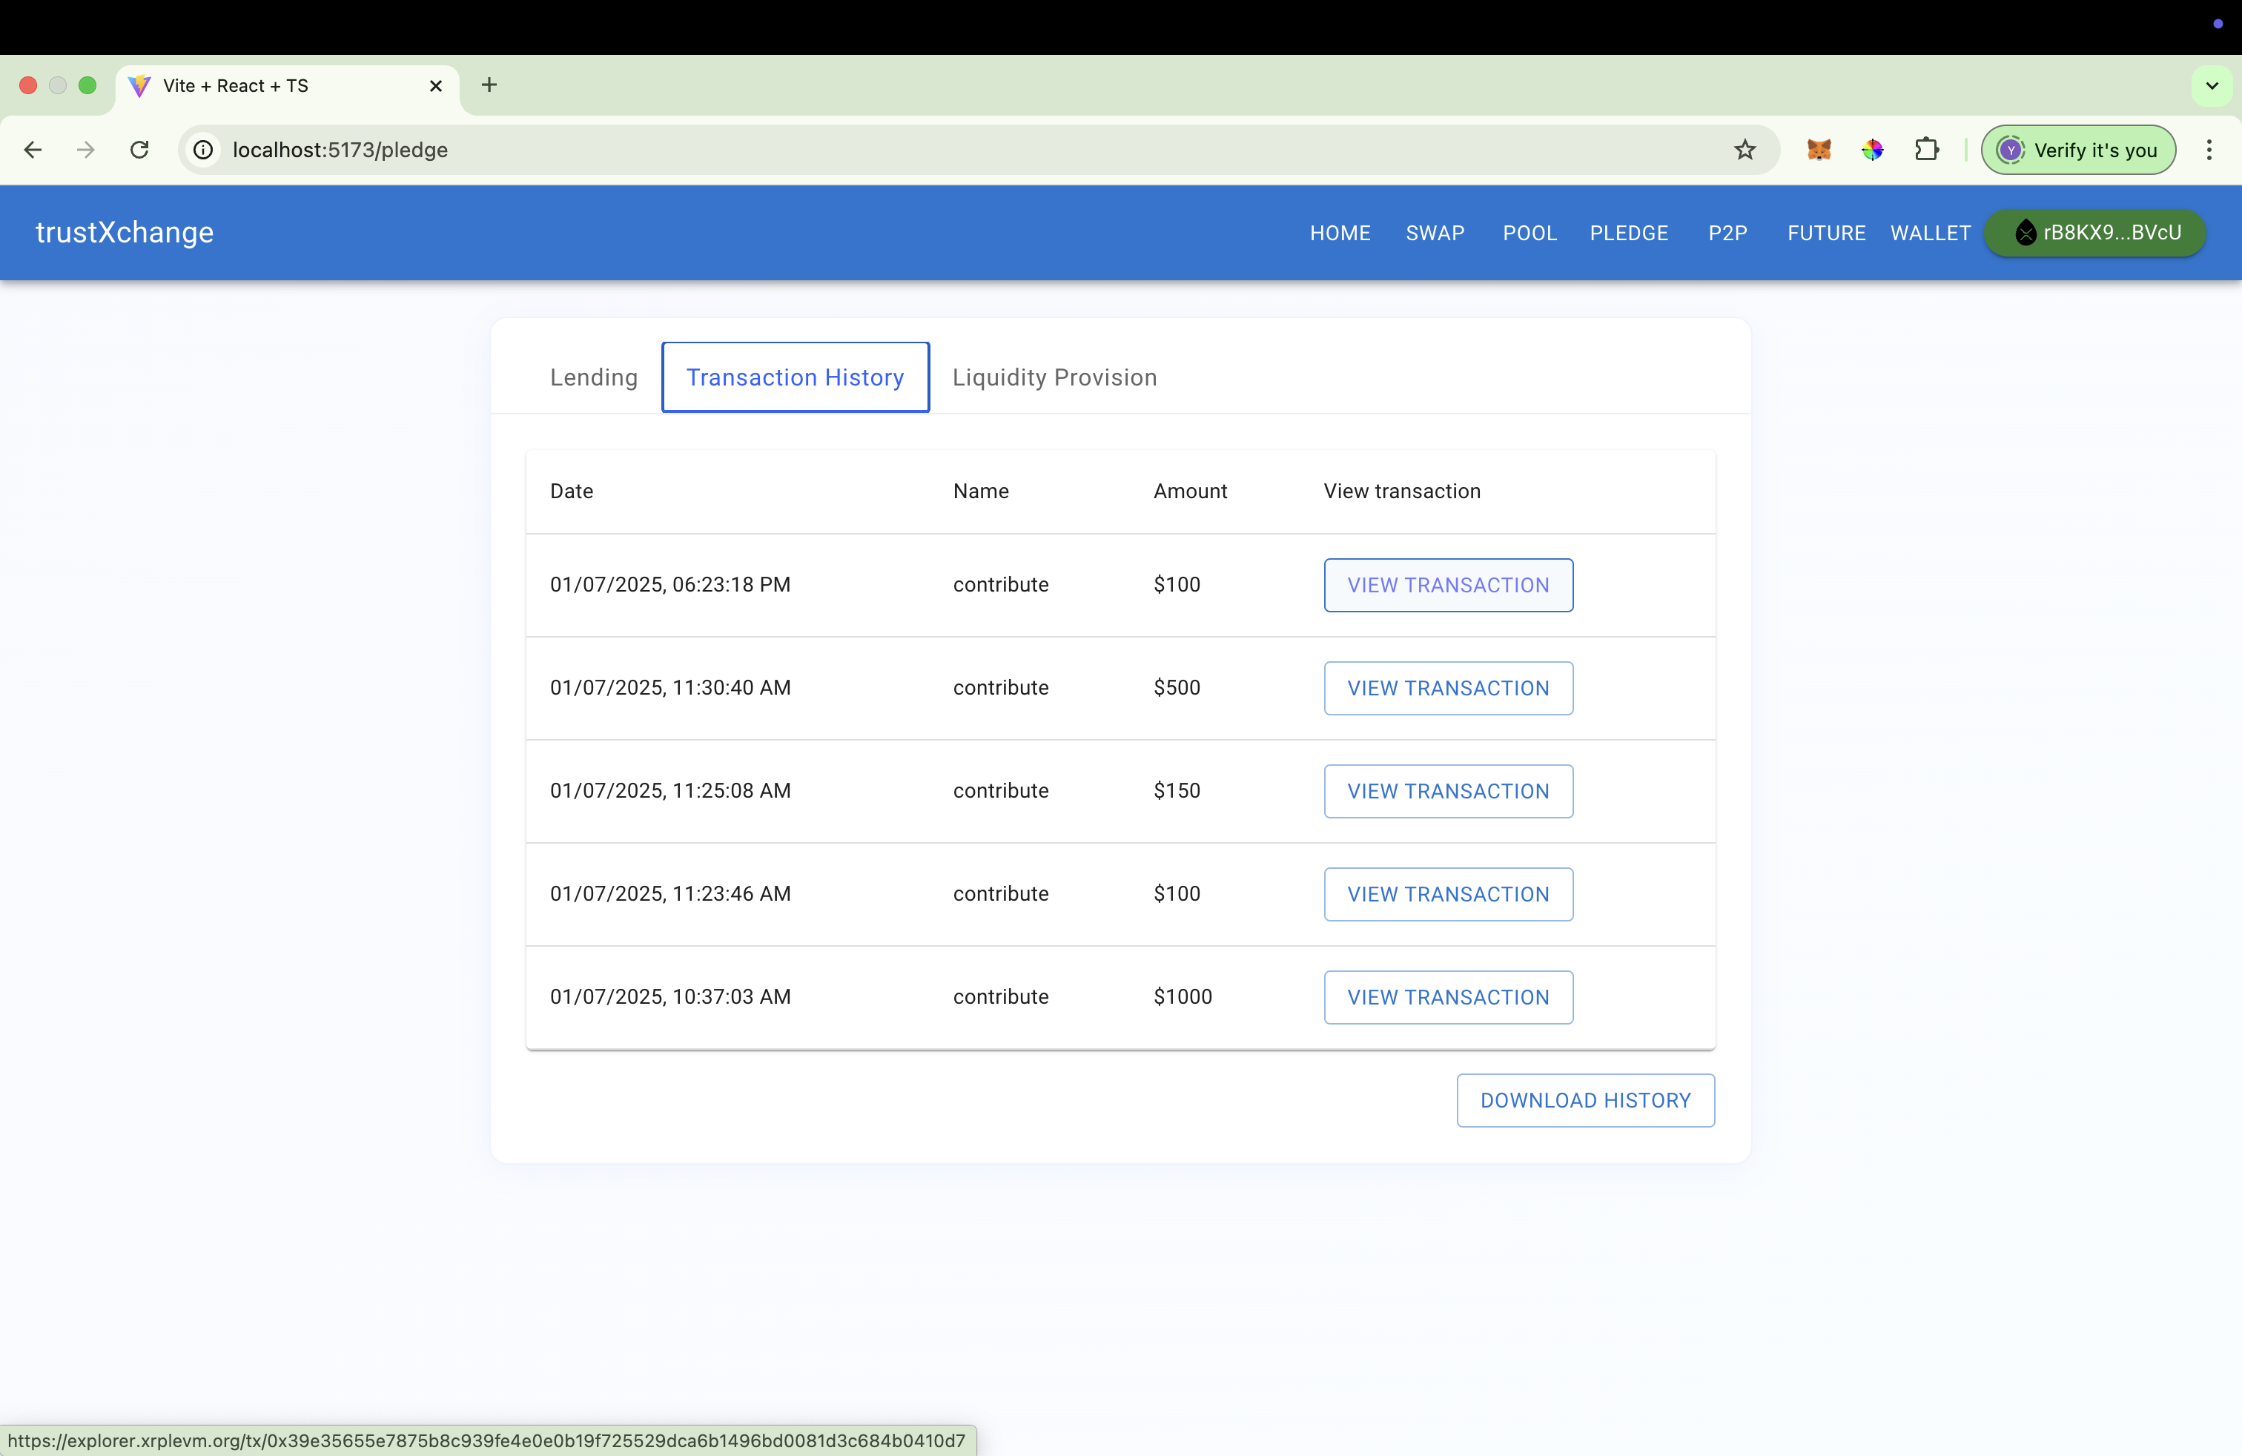The image size is (2242, 1456).
Task: Click the MetaMask fox extension icon
Action: (1818, 150)
